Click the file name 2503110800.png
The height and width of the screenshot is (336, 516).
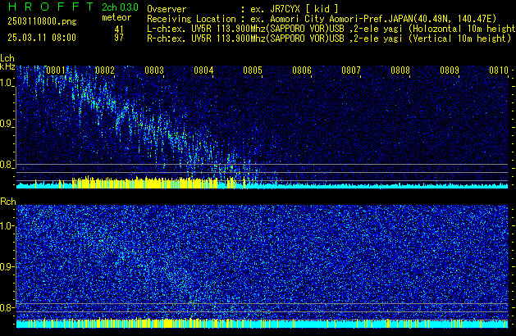click(42, 21)
